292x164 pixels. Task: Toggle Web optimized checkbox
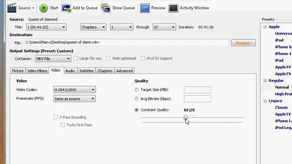coord(108,58)
